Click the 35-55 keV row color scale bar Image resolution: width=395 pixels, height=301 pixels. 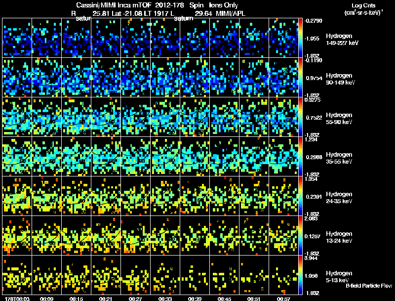(300, 157)
